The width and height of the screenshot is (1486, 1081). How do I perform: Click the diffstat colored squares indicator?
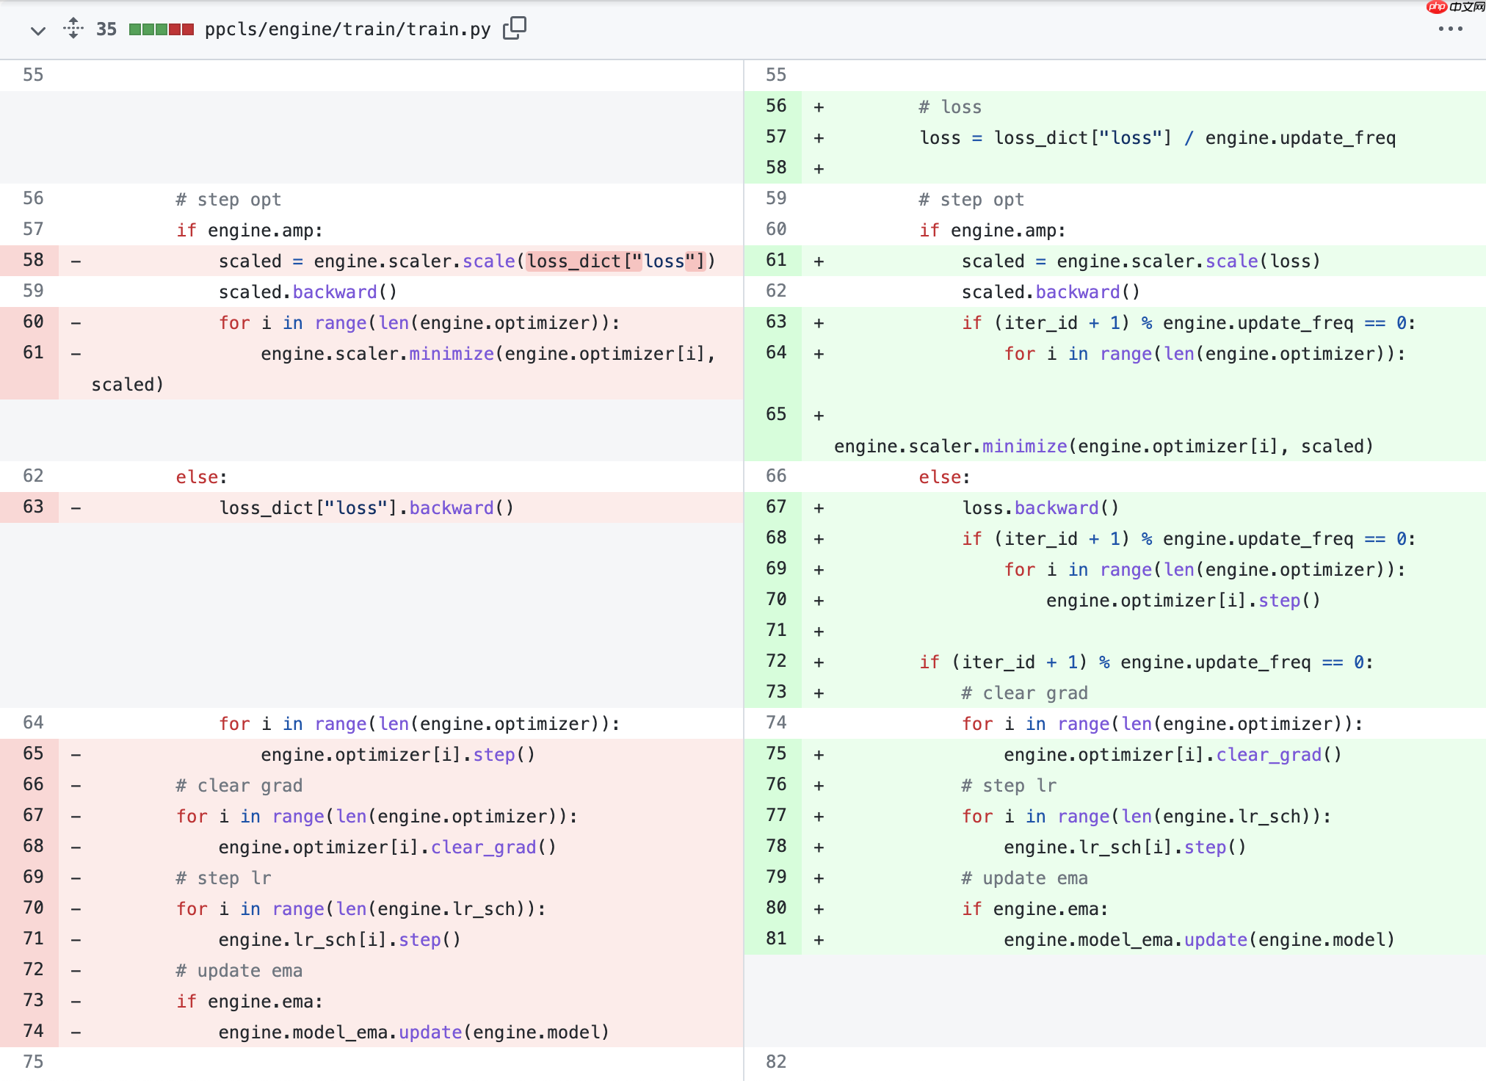coord(162,29)
